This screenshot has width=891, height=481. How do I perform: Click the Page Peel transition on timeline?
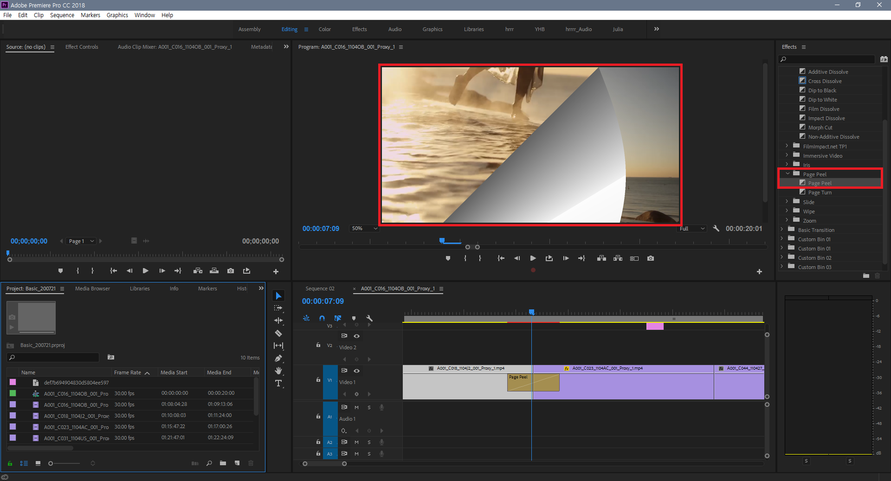520,383
